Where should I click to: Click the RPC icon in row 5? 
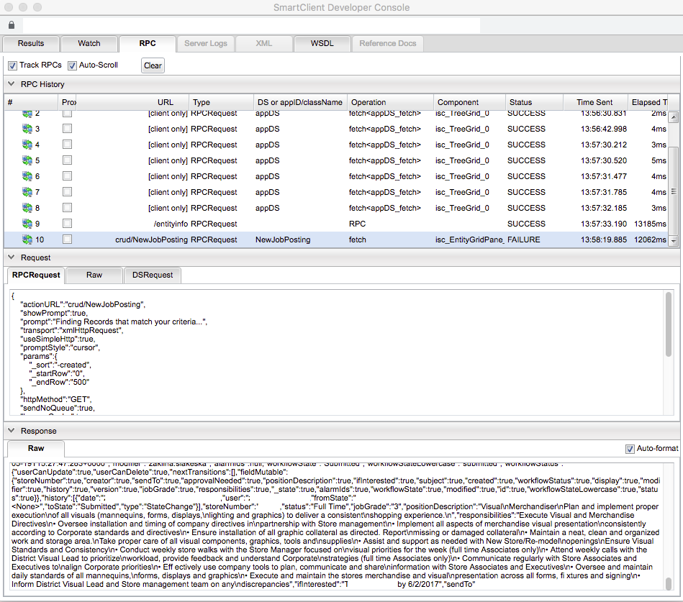(27, 160)
